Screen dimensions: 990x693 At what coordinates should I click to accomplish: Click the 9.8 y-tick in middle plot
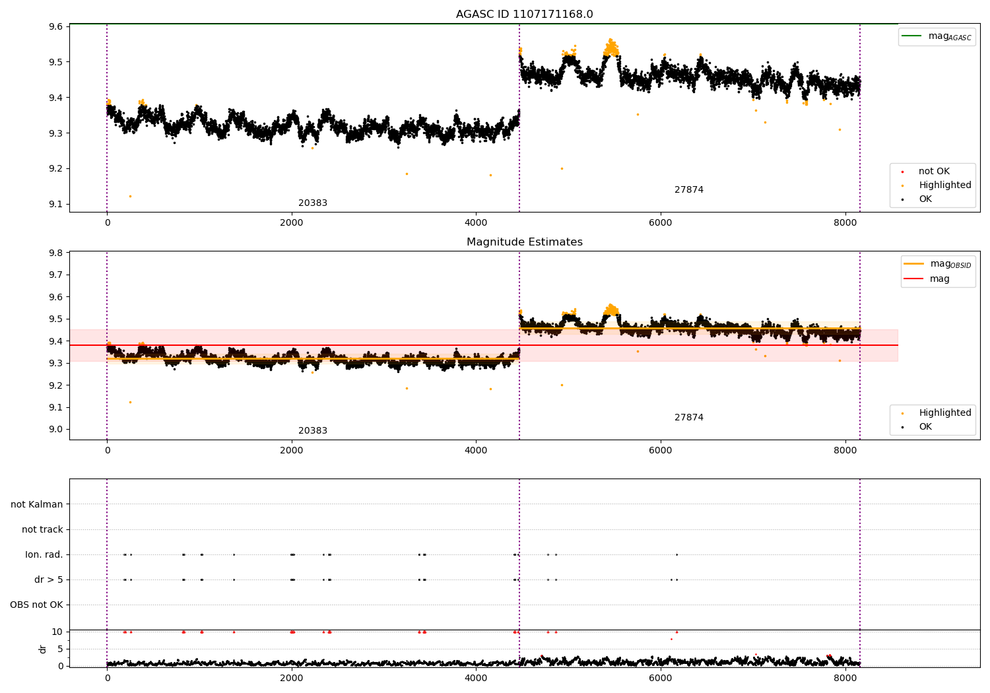point(56,253)
